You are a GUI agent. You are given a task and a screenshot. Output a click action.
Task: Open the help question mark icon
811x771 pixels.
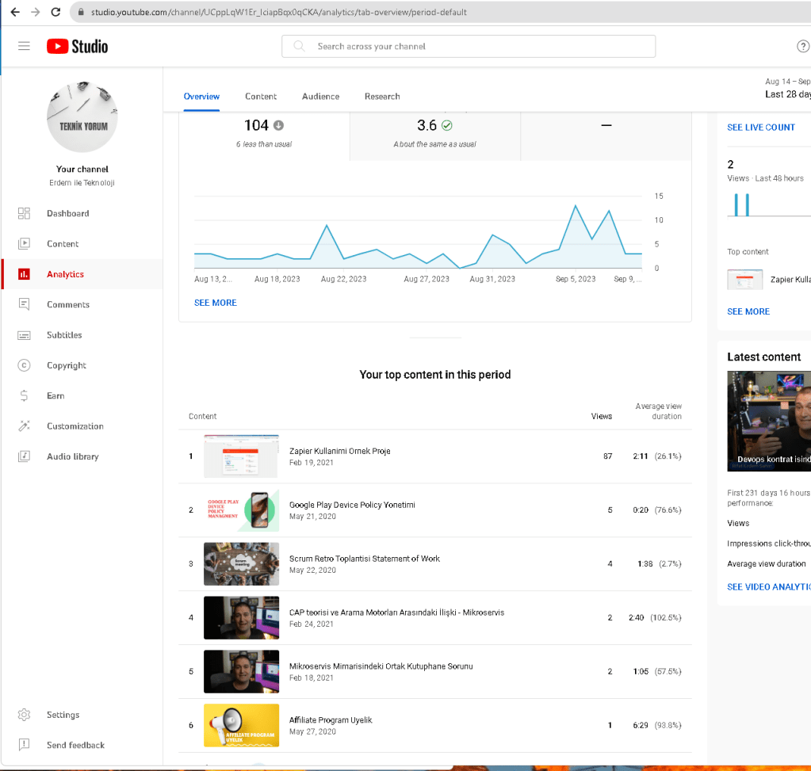pos(803,46)
